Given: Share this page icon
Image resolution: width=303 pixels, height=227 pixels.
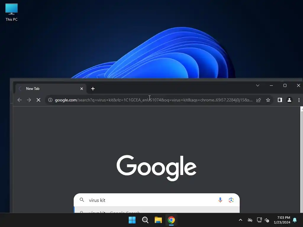Looking at the screenshot, I should [x=259, y=100].
